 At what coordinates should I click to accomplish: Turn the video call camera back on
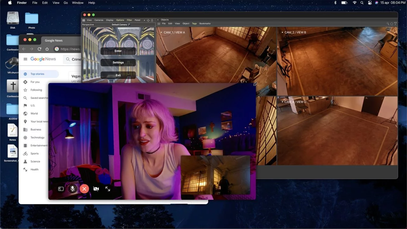(96, 189)
